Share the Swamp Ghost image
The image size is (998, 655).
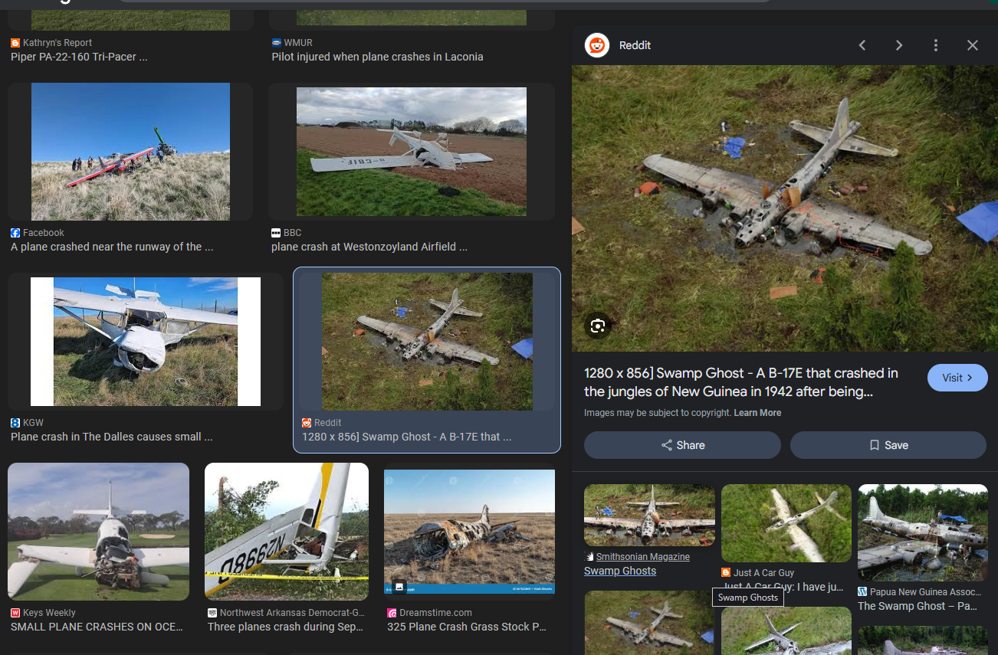coord(682,445)
